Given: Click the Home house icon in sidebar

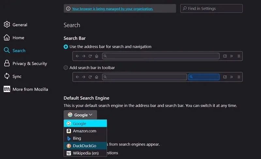Looking at the screenshot, I should pyautogui.click(x=7, y=37).
